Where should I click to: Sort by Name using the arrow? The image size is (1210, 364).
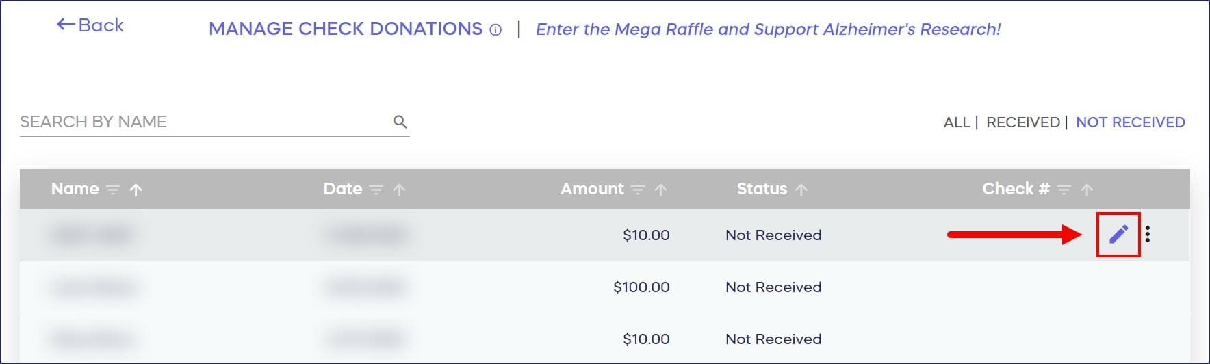pos(136,190)
